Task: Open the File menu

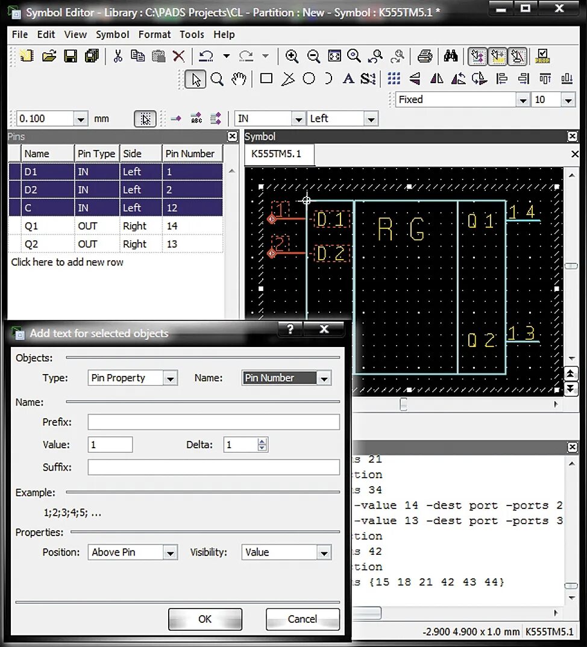Action: pos(20,35)
